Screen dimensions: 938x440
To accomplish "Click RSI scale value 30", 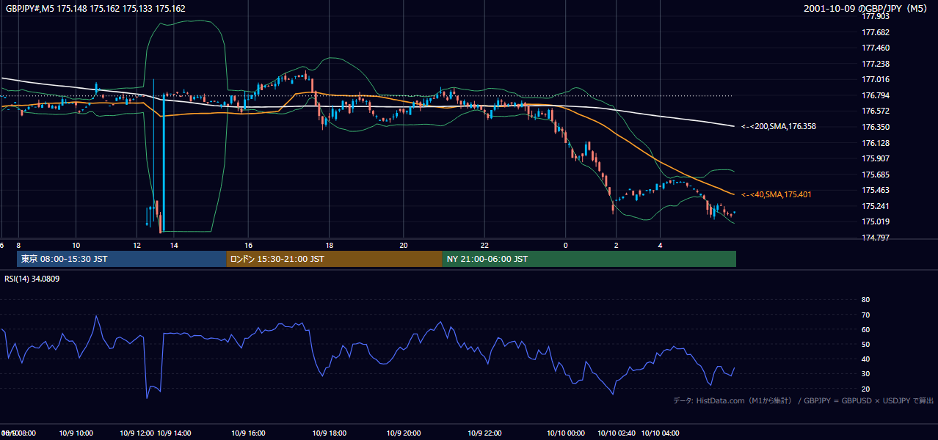I will click(x=865, y=374).
